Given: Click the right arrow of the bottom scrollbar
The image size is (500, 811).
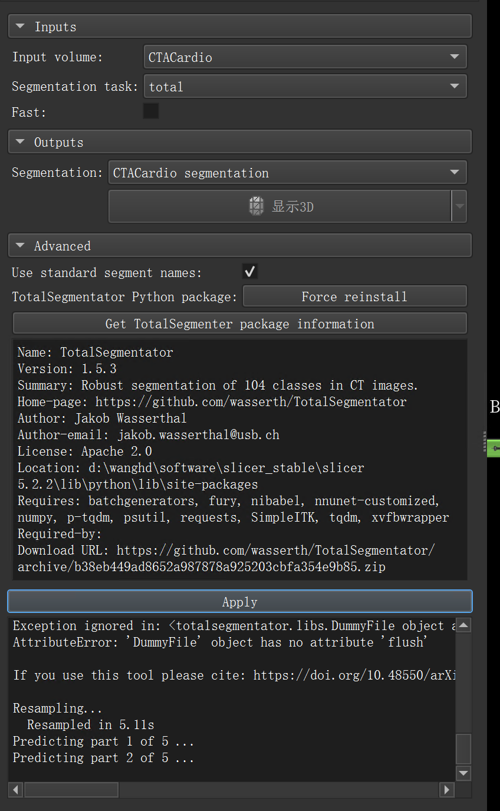Looking at the screenshot, I should [448, 789].
